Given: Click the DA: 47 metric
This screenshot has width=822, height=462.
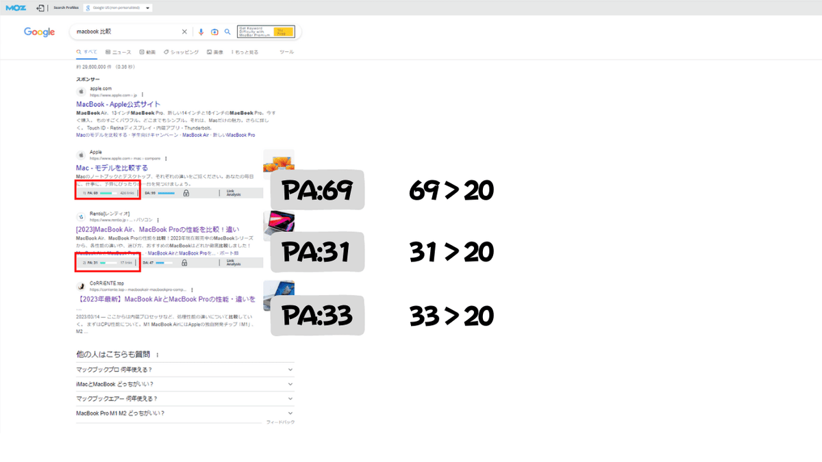Looking at the screenshot, I should [149, 262].
